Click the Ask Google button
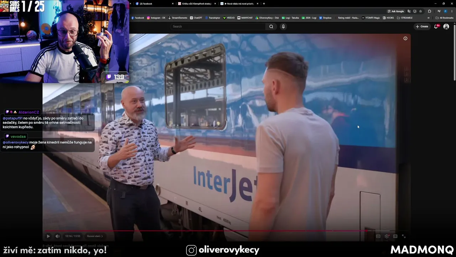The width and height of the screenshot is (456, 257). click(396, 11)
